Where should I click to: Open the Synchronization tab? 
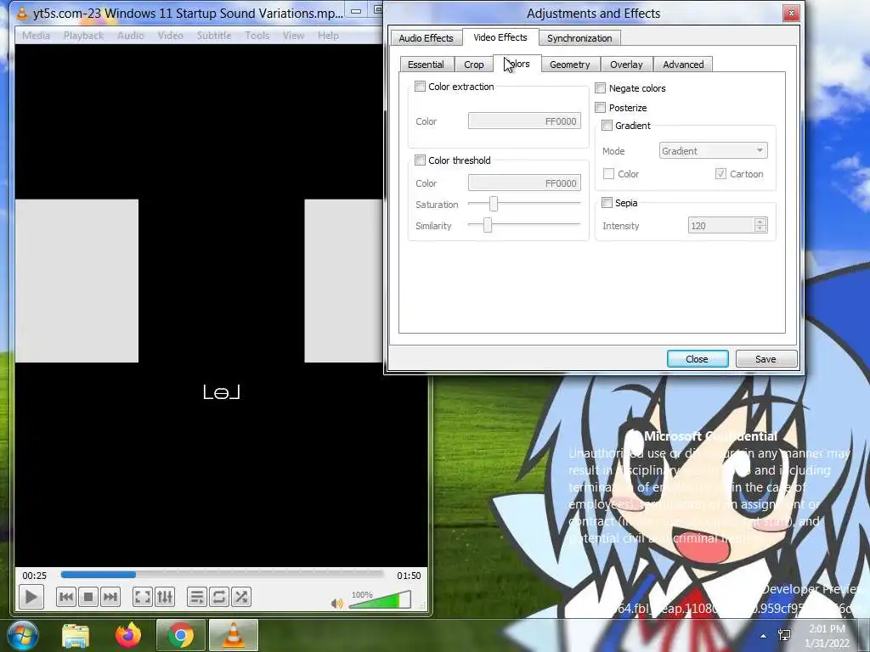[x=579, y=37]
